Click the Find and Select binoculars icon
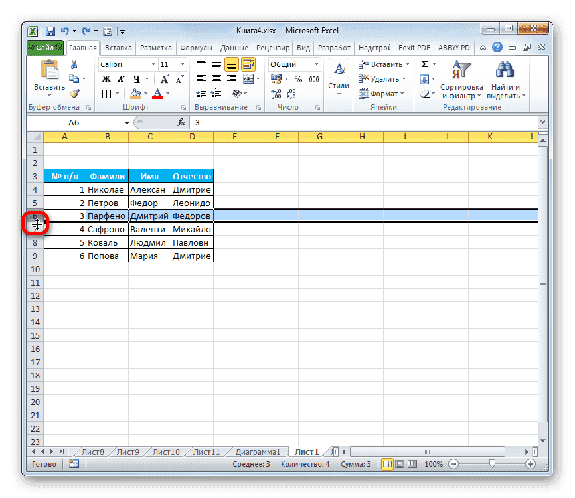Image resolution: width=575 pixels, height=498 pixels. coord(504,69)
